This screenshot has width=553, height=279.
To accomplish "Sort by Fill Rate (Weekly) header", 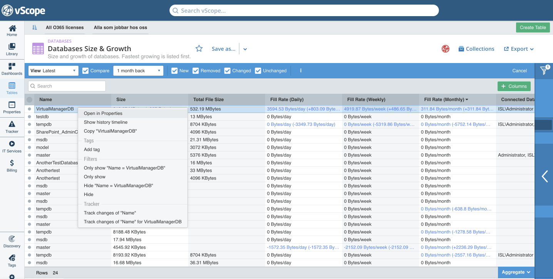I will 381,100.
